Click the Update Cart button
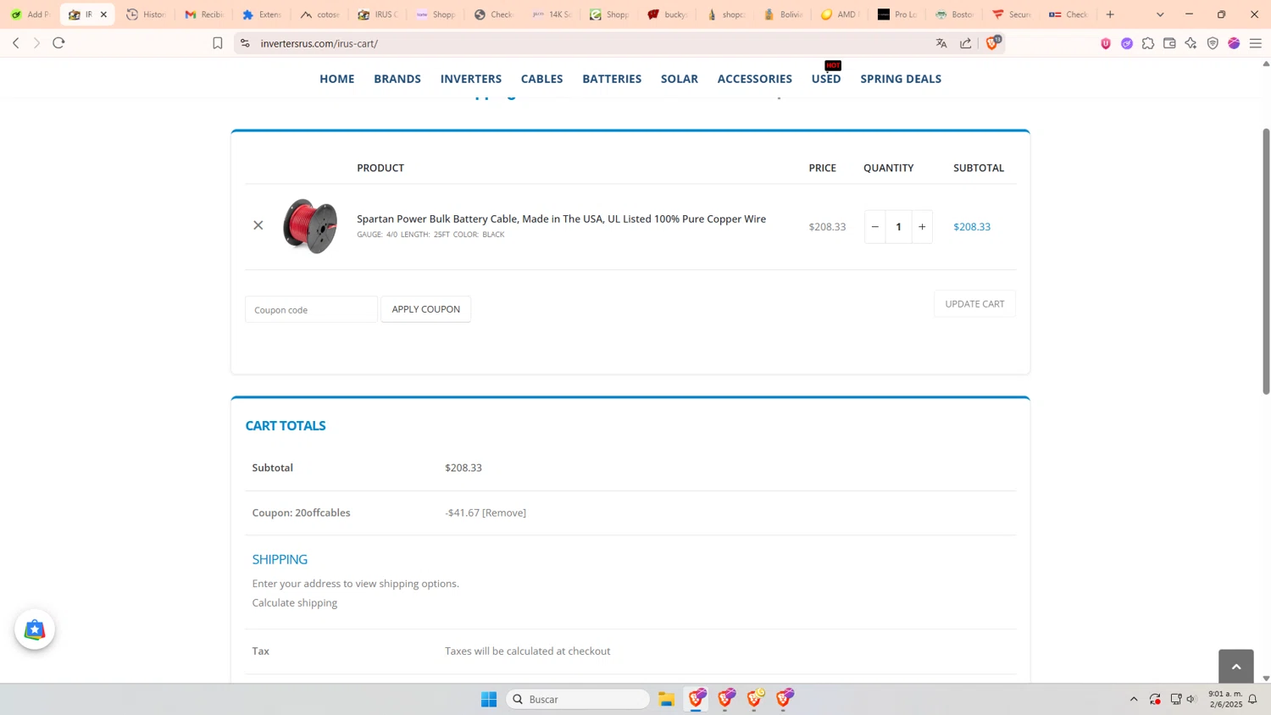This screenshot has height=715, width=1271. click(974, 304)
